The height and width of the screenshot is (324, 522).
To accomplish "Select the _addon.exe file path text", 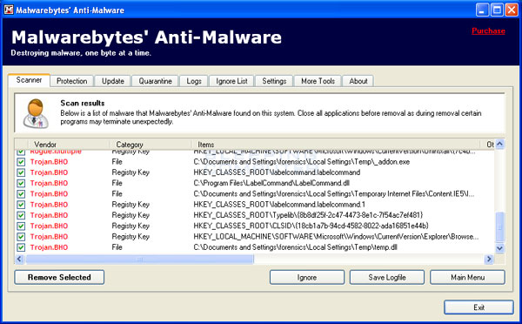I will click(x=302, y=162).
